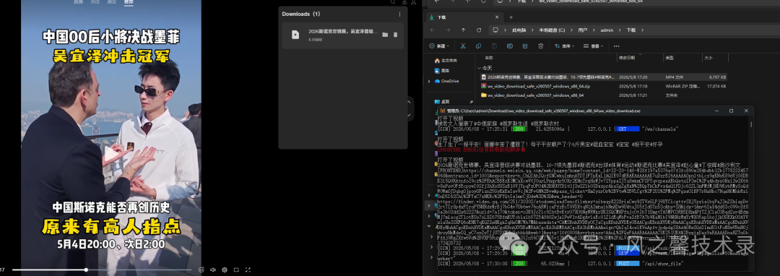Go forward in File Explorer navigation
780x276 pixels.
(x=448, y=30)
